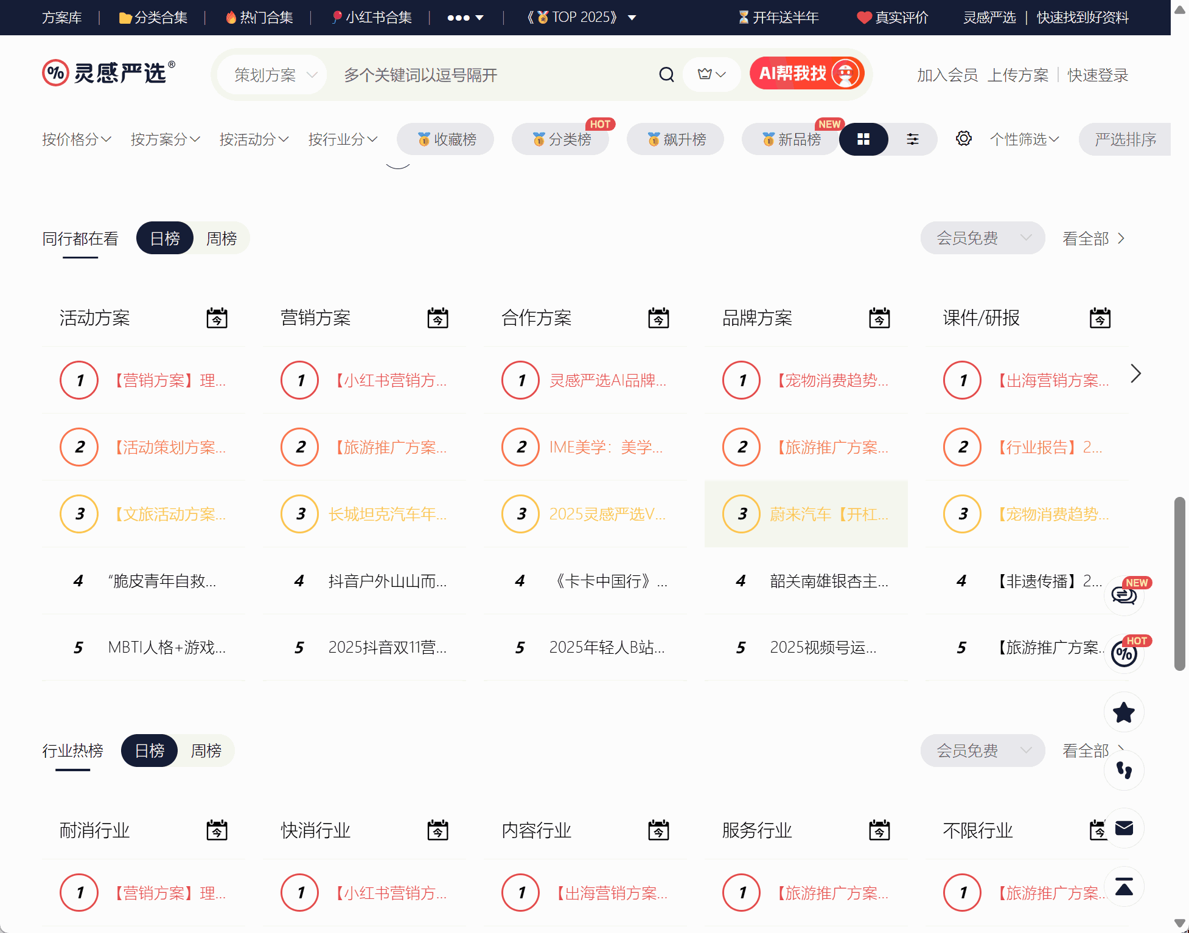Switch to grid view layout
The width and height of the screenshot is (1189, 933).
[863, 139]
